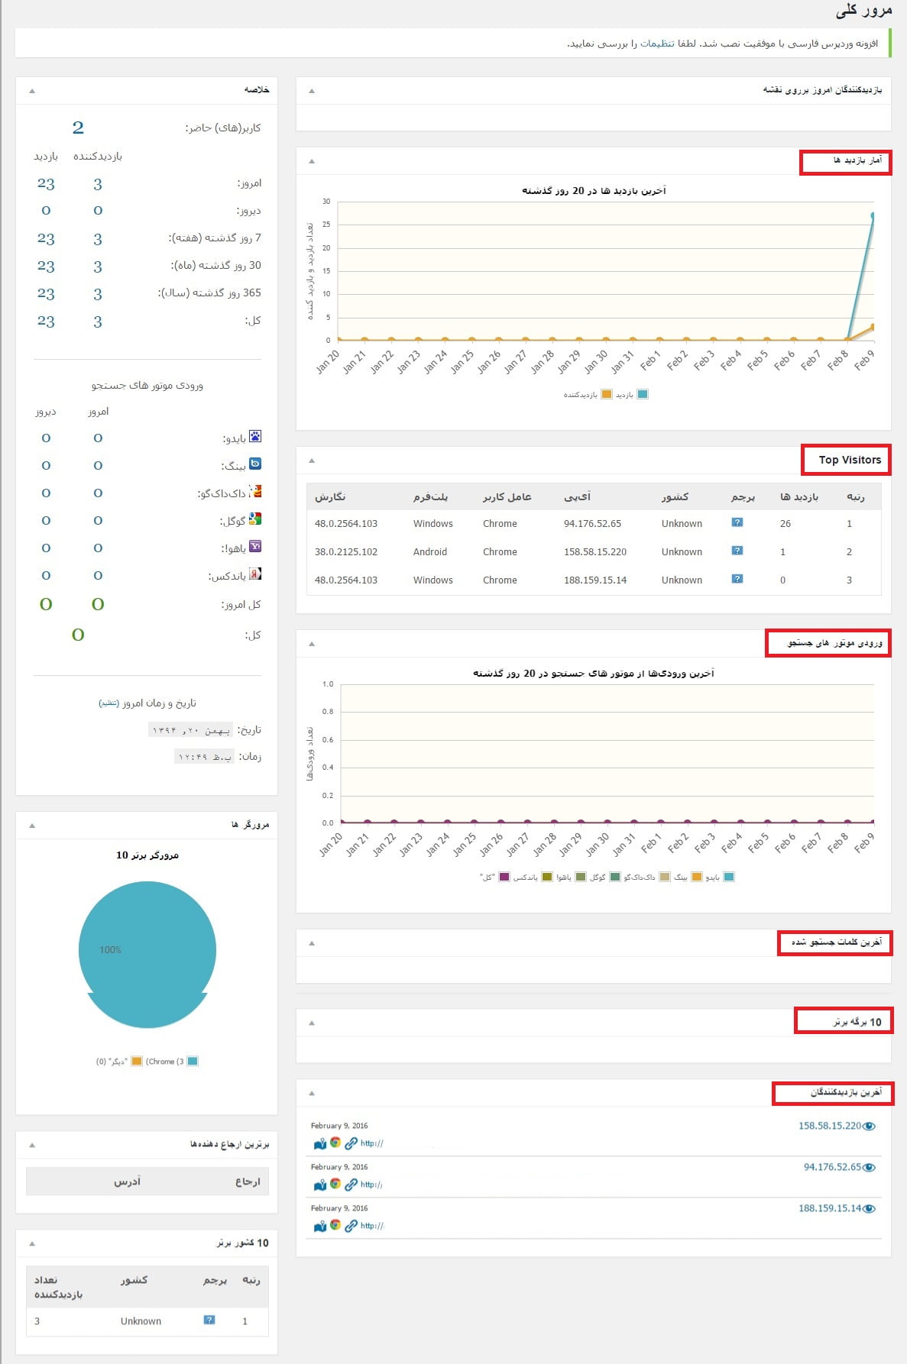Viewport: 907px width, 1364px height.
Task: Open IP link 158.58.15.220 in latest visitors
Action: tap(830, 1126)
